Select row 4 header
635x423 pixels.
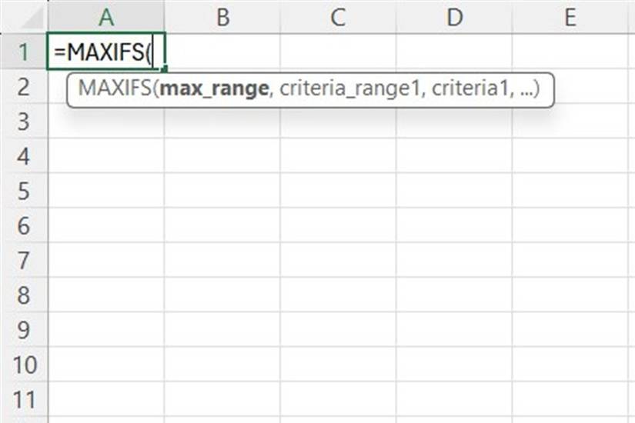point(24,156)
